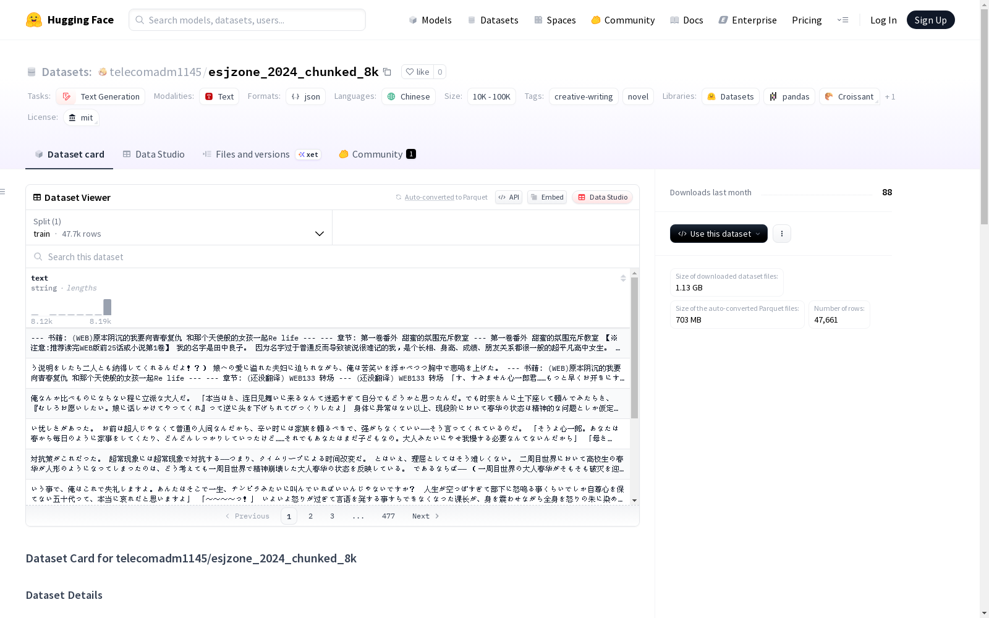Open the Models menu item
Screen dimensions: 989x618
pos(430,20)
